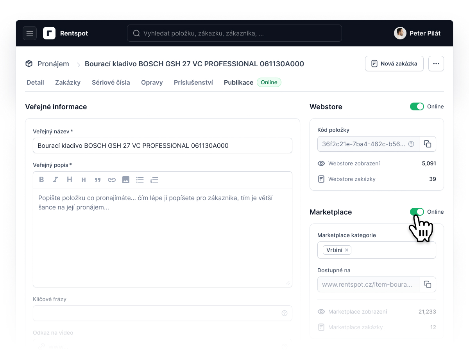Image resolution: width=469 pixels, height=351 pixels.
Task: Insert a link via editor toolbar
Action: click(x=112, y=180)
